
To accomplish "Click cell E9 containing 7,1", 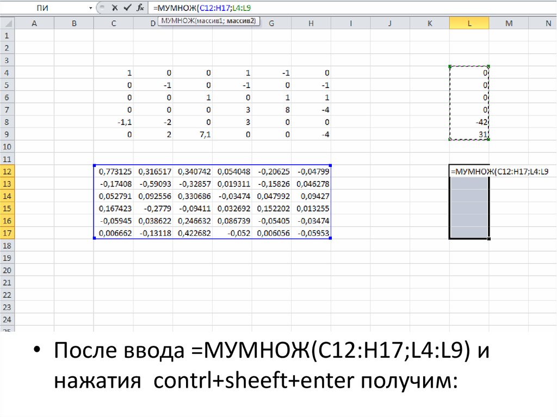I will coord(193,135).
